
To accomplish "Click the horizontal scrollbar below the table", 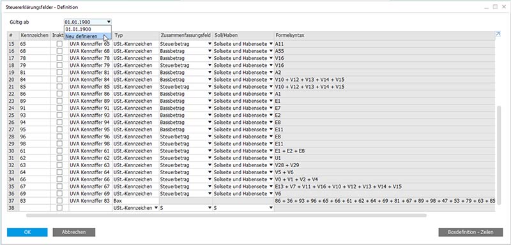I will coord(226,215).
